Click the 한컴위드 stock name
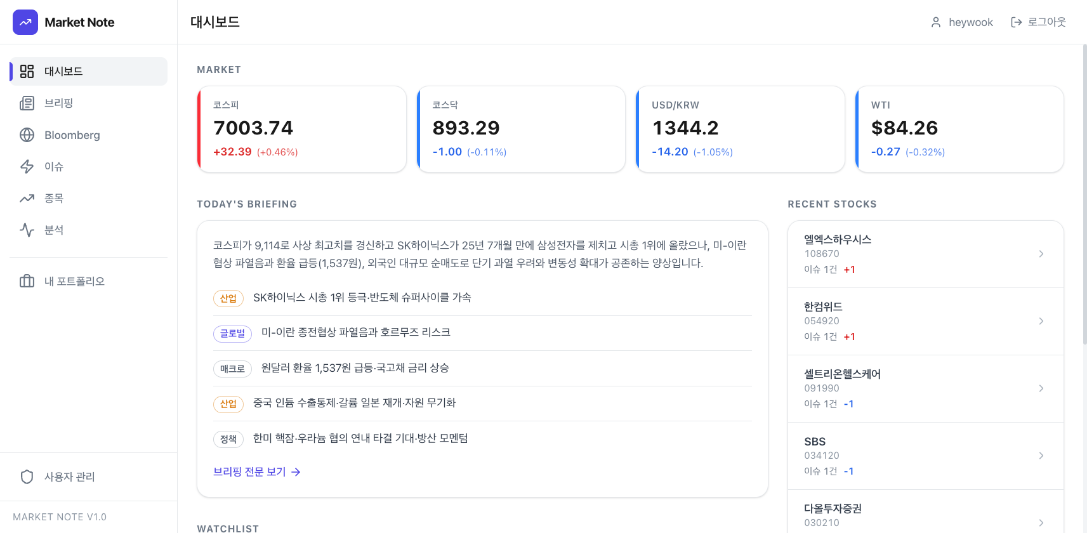The image size is (1087, 533). [x=823, y=306]
